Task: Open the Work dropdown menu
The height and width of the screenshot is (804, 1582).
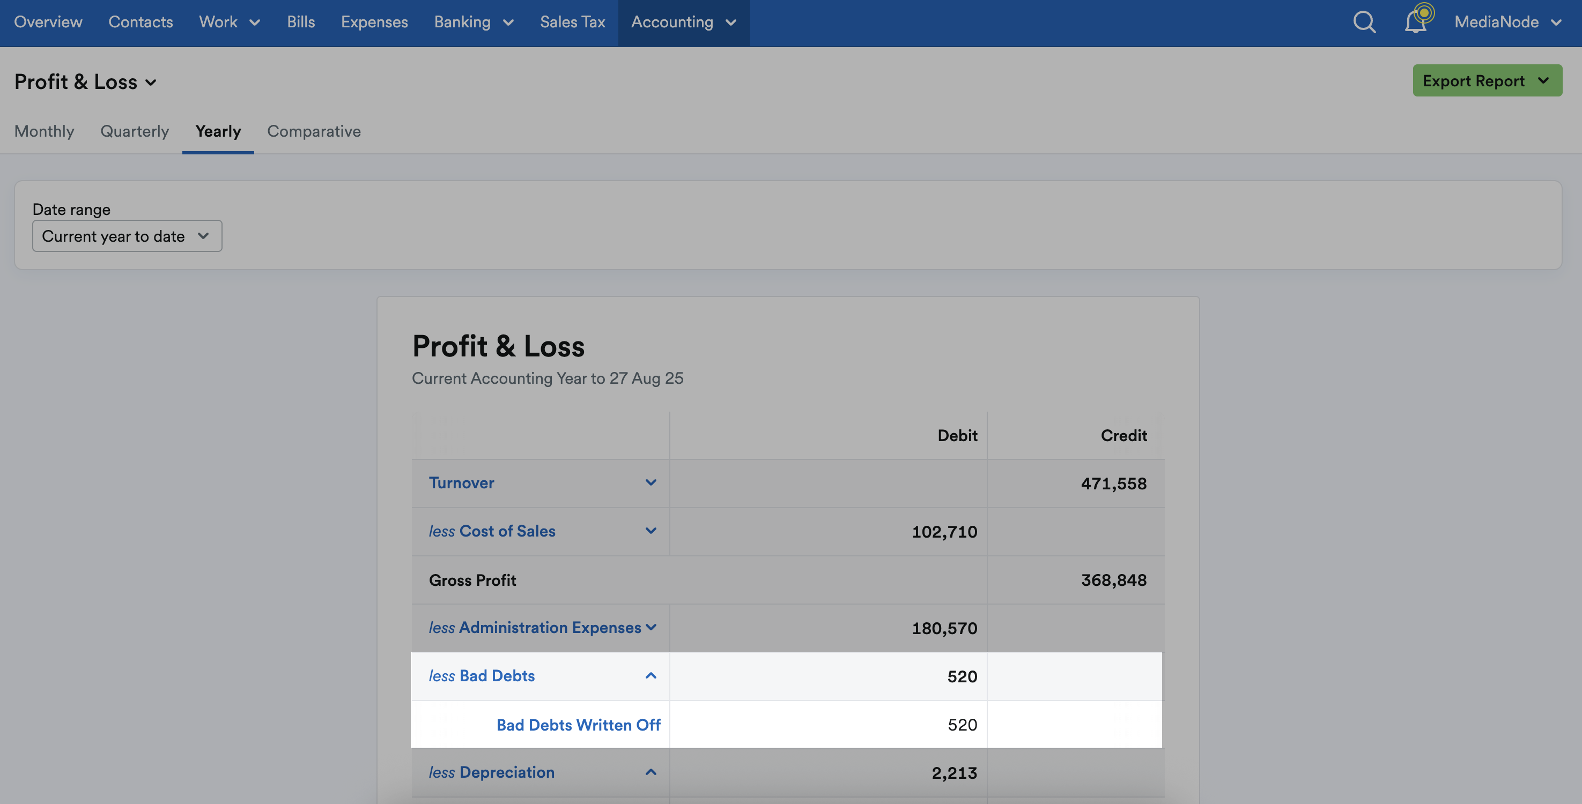Action: [x=230, y=22]
